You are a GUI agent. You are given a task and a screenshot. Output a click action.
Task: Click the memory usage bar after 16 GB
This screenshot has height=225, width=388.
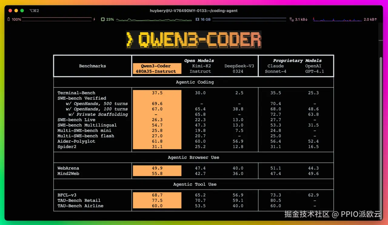249,20
